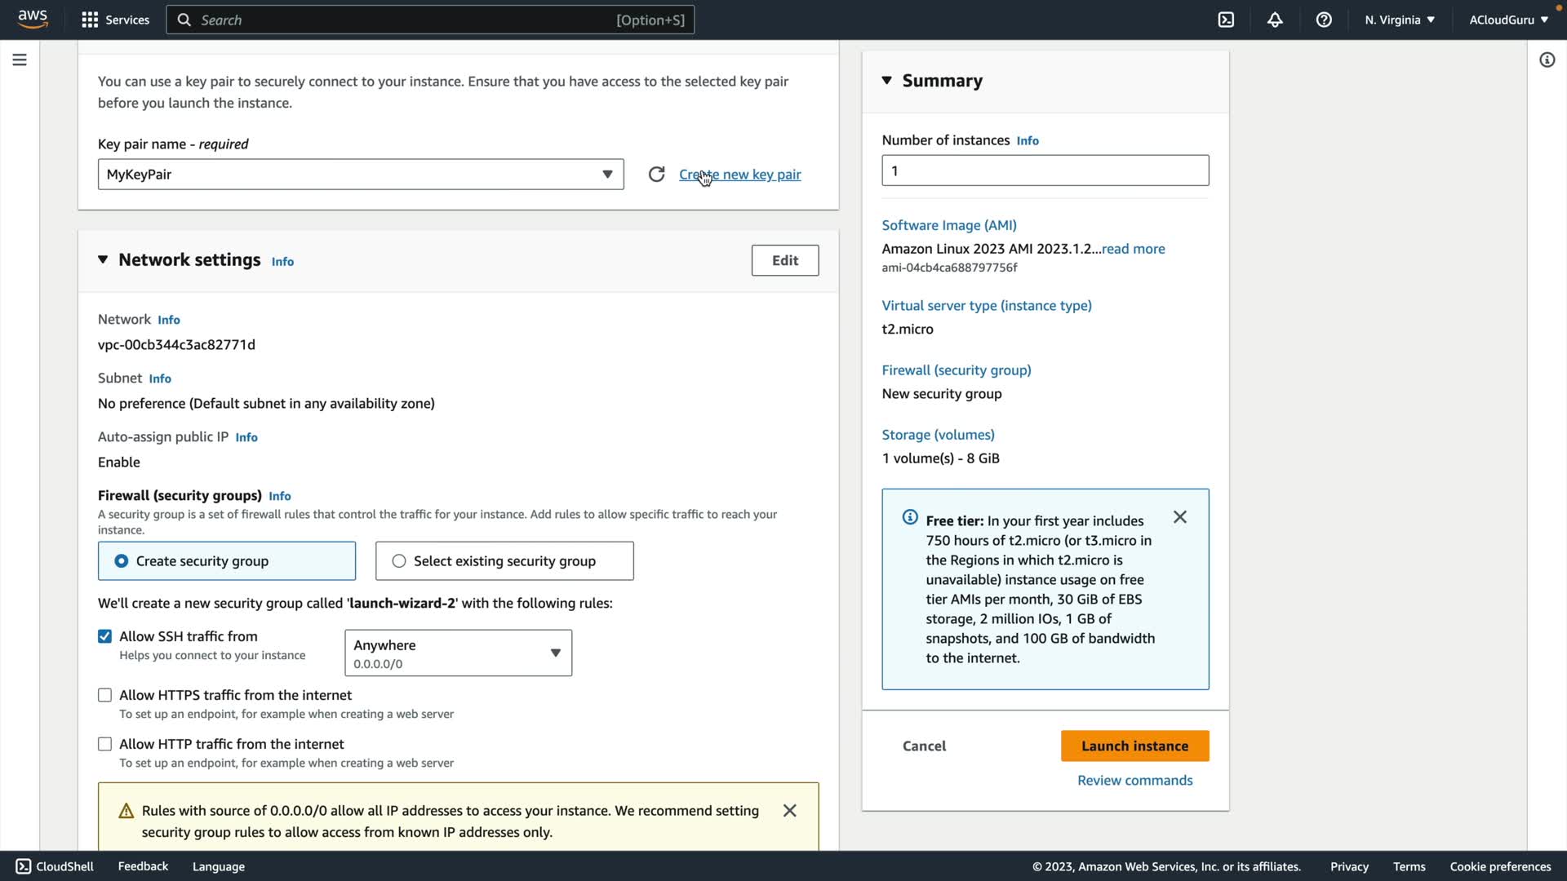Image resolution: width=1567 pixels, height=881 pixels.
Task: Click the Number of instances field
Action: [1045, 170]
